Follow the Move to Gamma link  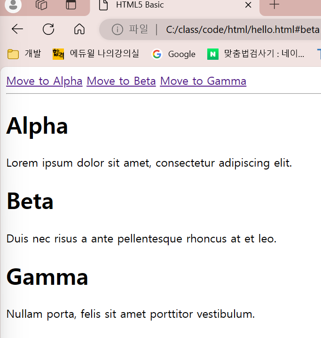click(x=203, y=81)
